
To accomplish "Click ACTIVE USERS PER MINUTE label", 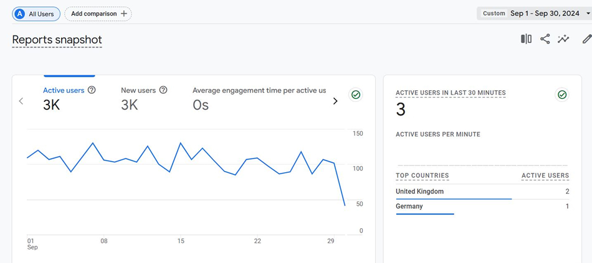I will pos(438,134).
